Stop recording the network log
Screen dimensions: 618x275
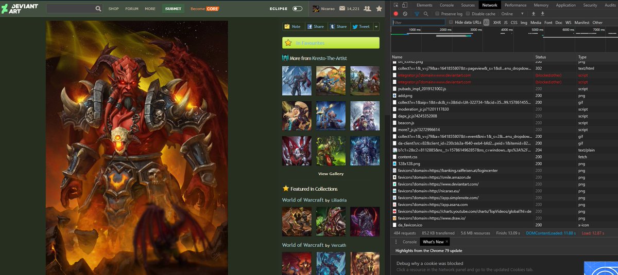[x=396, y=14]
